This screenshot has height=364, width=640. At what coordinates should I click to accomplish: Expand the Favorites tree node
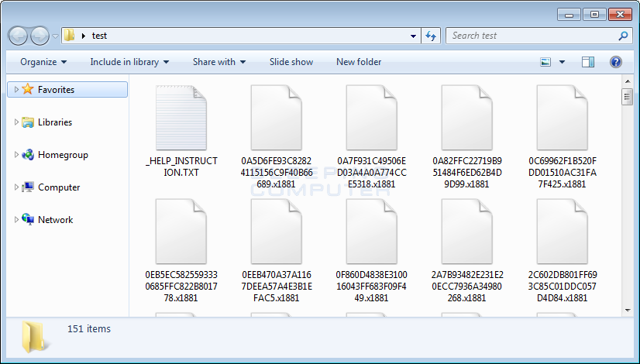click(16, 89)
